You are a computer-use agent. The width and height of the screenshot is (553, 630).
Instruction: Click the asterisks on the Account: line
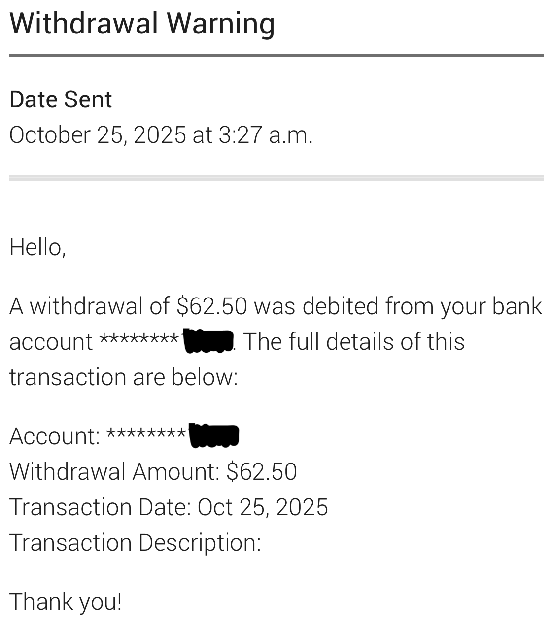click(x=146, y=434)
